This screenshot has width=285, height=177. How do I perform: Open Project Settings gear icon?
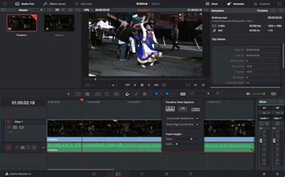pyautogui.click(x=277, y=174)
